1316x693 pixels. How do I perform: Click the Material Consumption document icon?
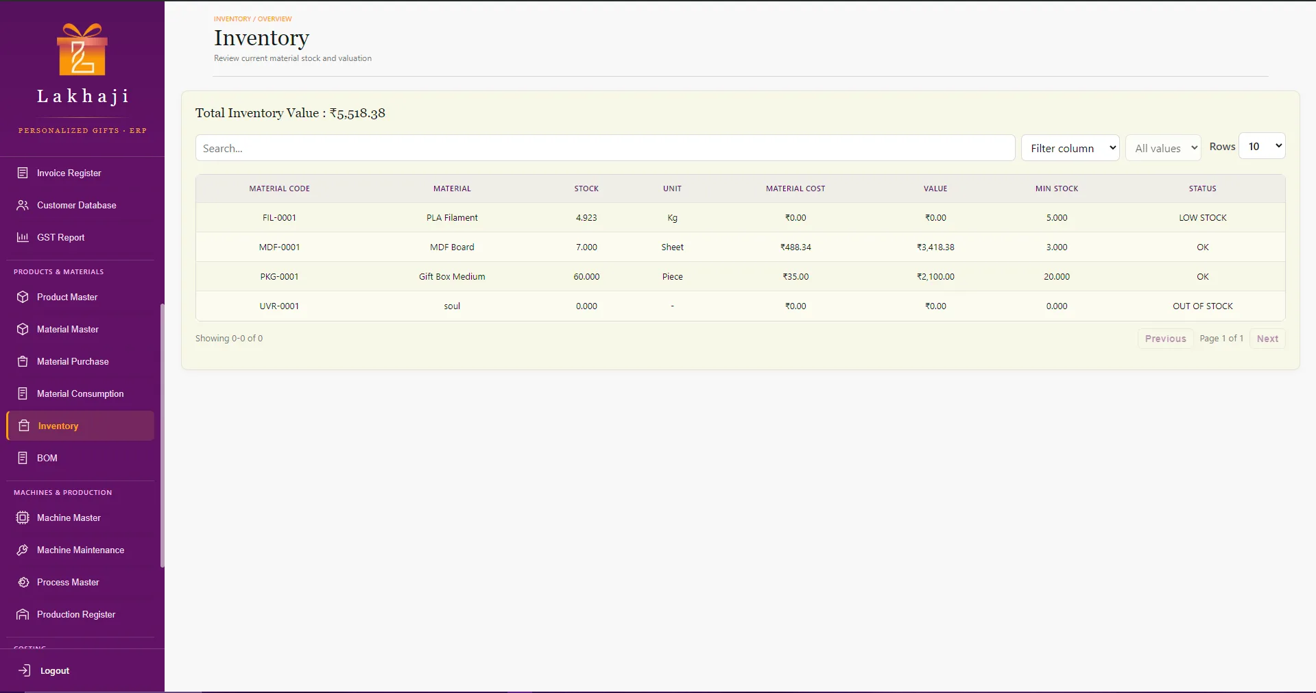pyautogui.click(x=23, y=393)
